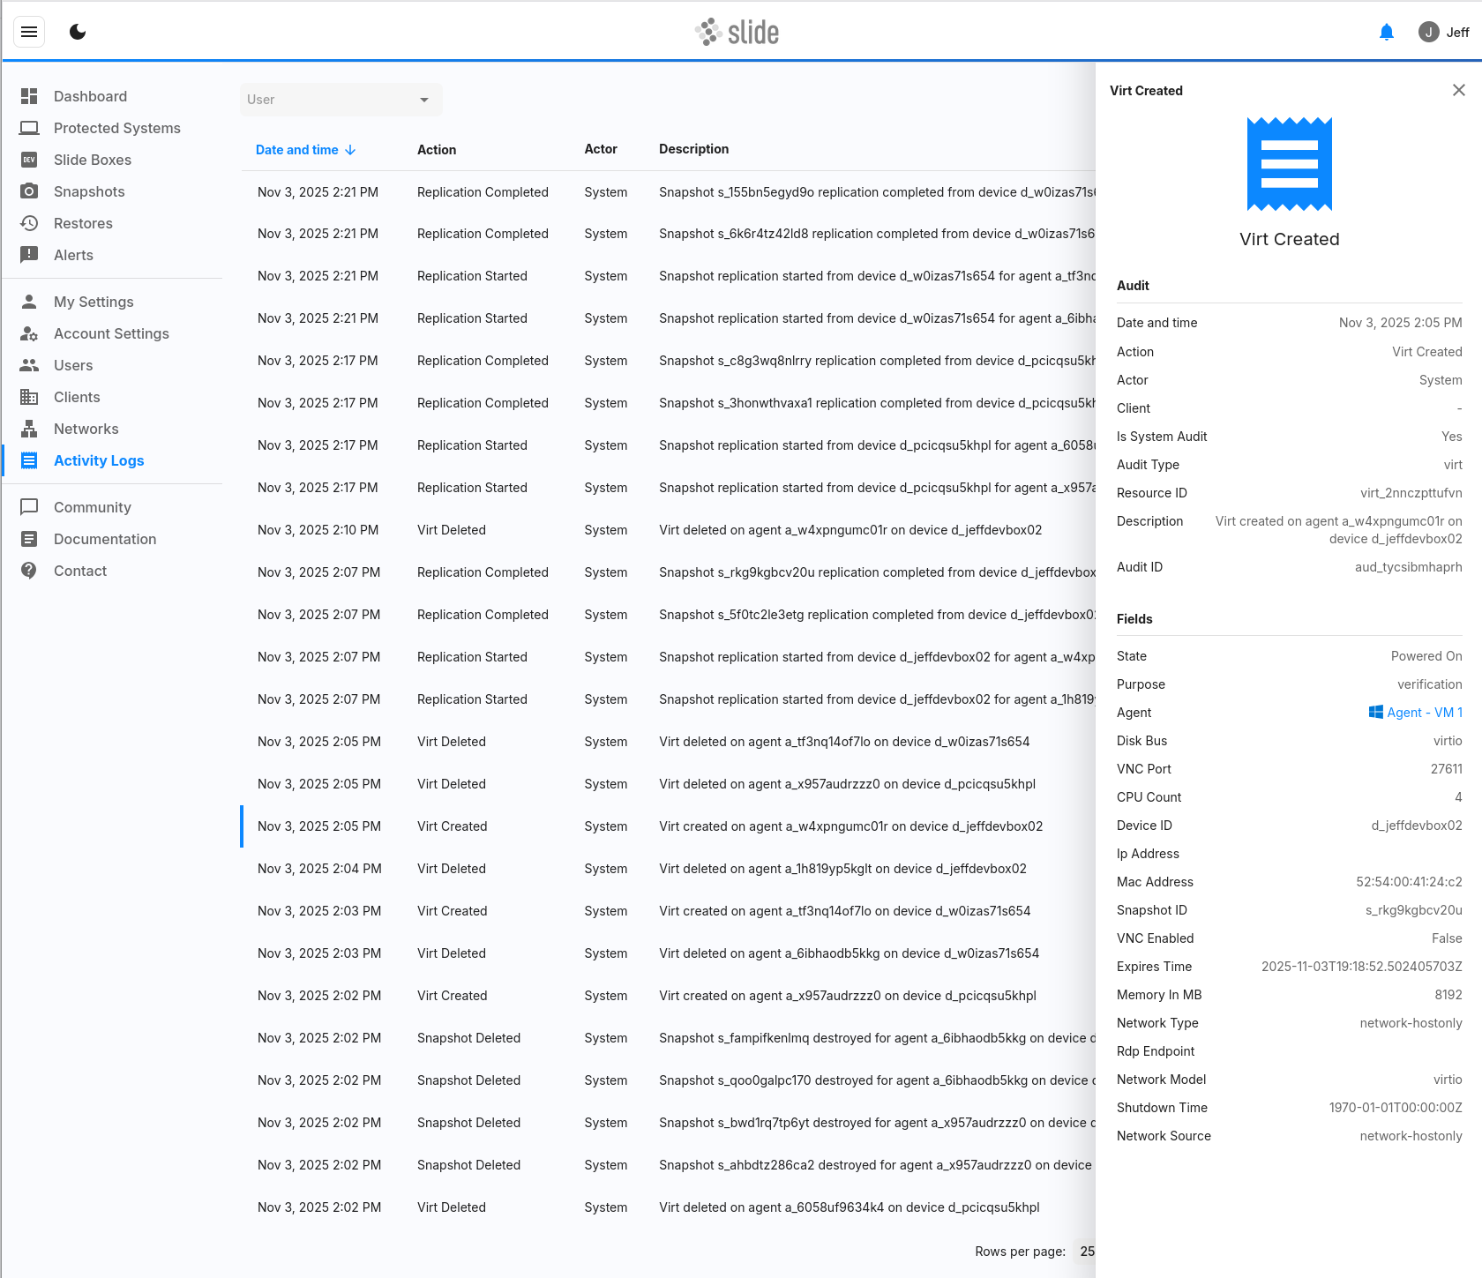Click the Slide logo in header
Image resolution: width=1482 pixels, height=1278 pixels.
tap(737, 33)
